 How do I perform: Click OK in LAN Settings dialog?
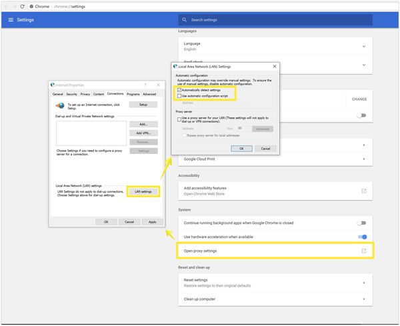(x=241, y=149)
